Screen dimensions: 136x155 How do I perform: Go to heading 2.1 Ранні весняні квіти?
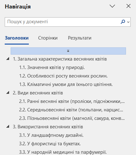[72, 101]
